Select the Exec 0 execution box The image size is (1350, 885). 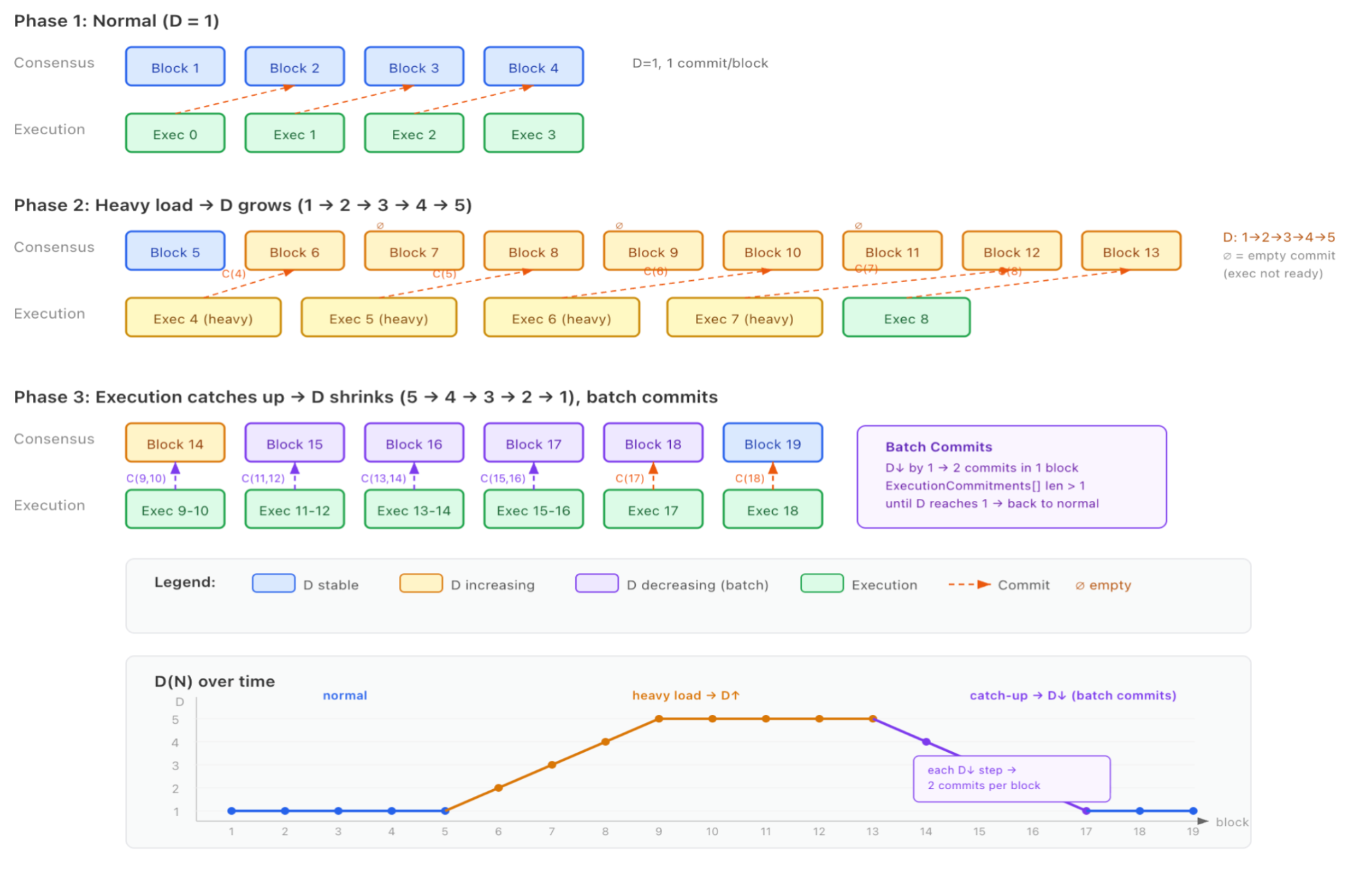point(175,134)
